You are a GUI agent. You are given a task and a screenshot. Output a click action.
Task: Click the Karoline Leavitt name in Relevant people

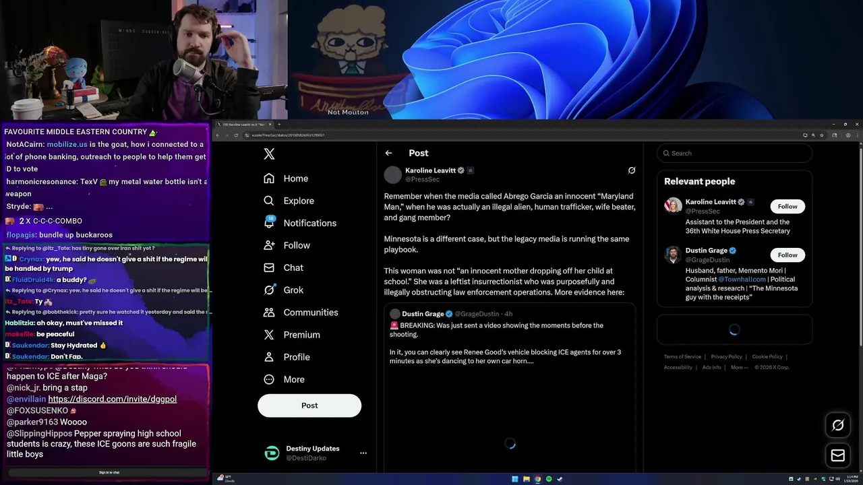711,202
